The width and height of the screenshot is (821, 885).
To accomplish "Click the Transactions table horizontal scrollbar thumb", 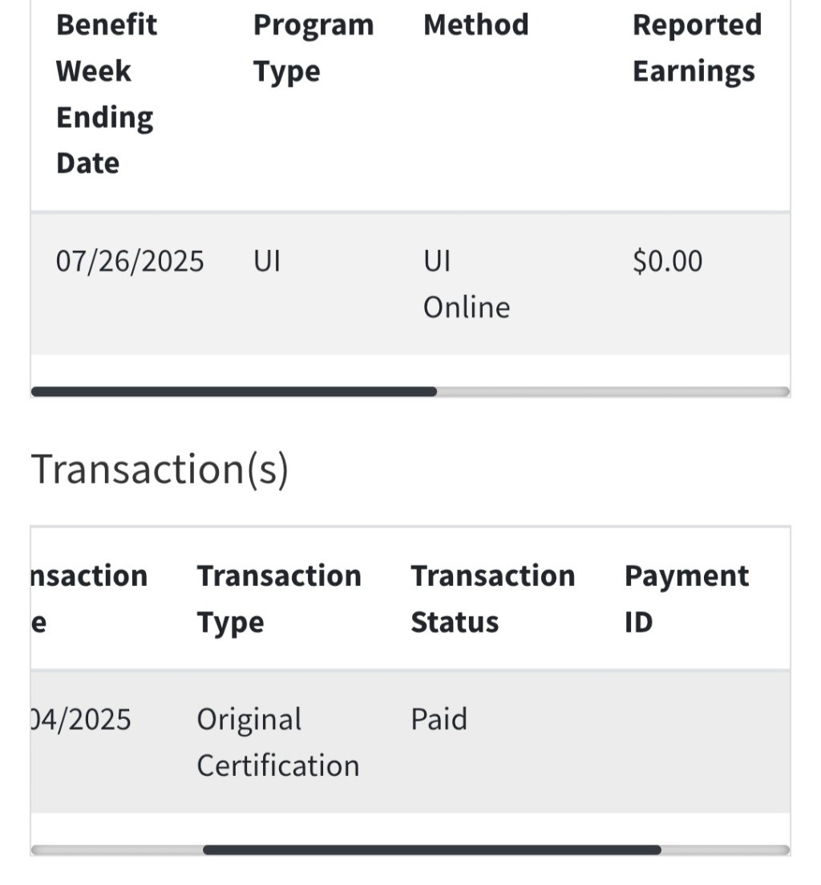I will tap(431, 850).
